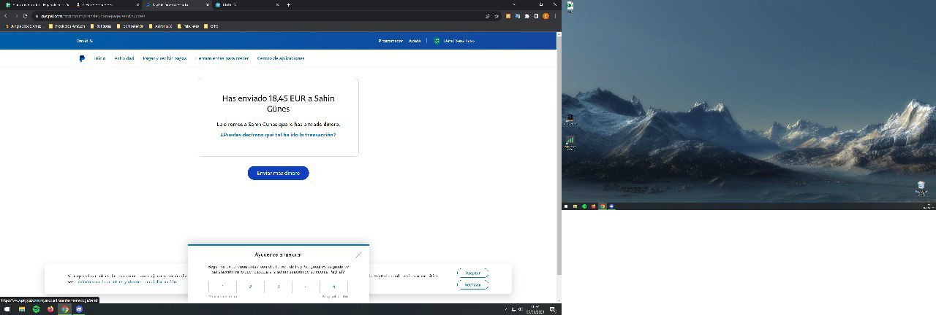Image resolution: width=936 pixels, height=315 pixels.
Task: Click the 'Enviar más dinero' button
Action: [278, 173]
